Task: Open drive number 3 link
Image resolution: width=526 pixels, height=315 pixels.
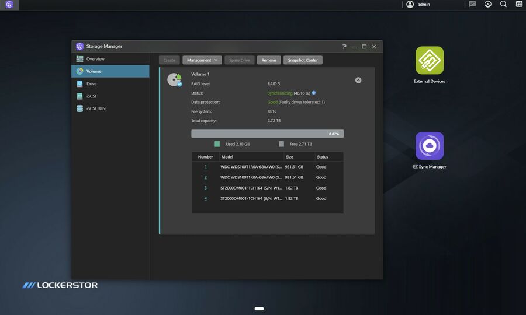Action: (206, 188)
